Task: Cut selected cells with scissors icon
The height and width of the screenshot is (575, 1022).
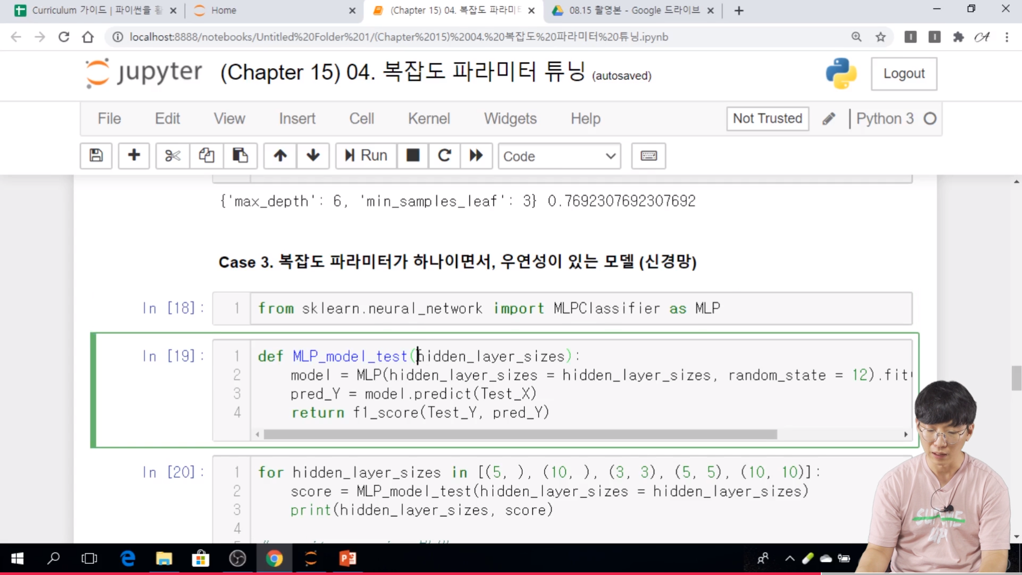Action: coord(172,155)
